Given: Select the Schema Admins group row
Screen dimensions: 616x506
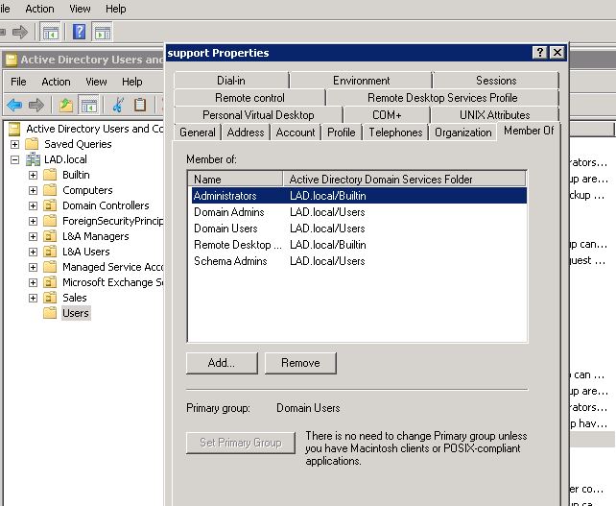Looking at the screenshot, I should [359, 261].
